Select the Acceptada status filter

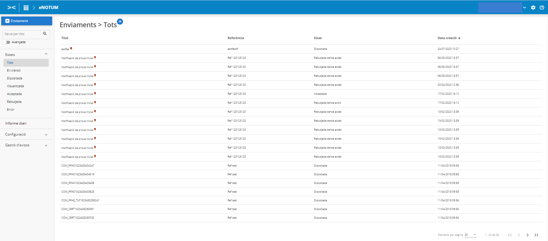tap(14, 94)
